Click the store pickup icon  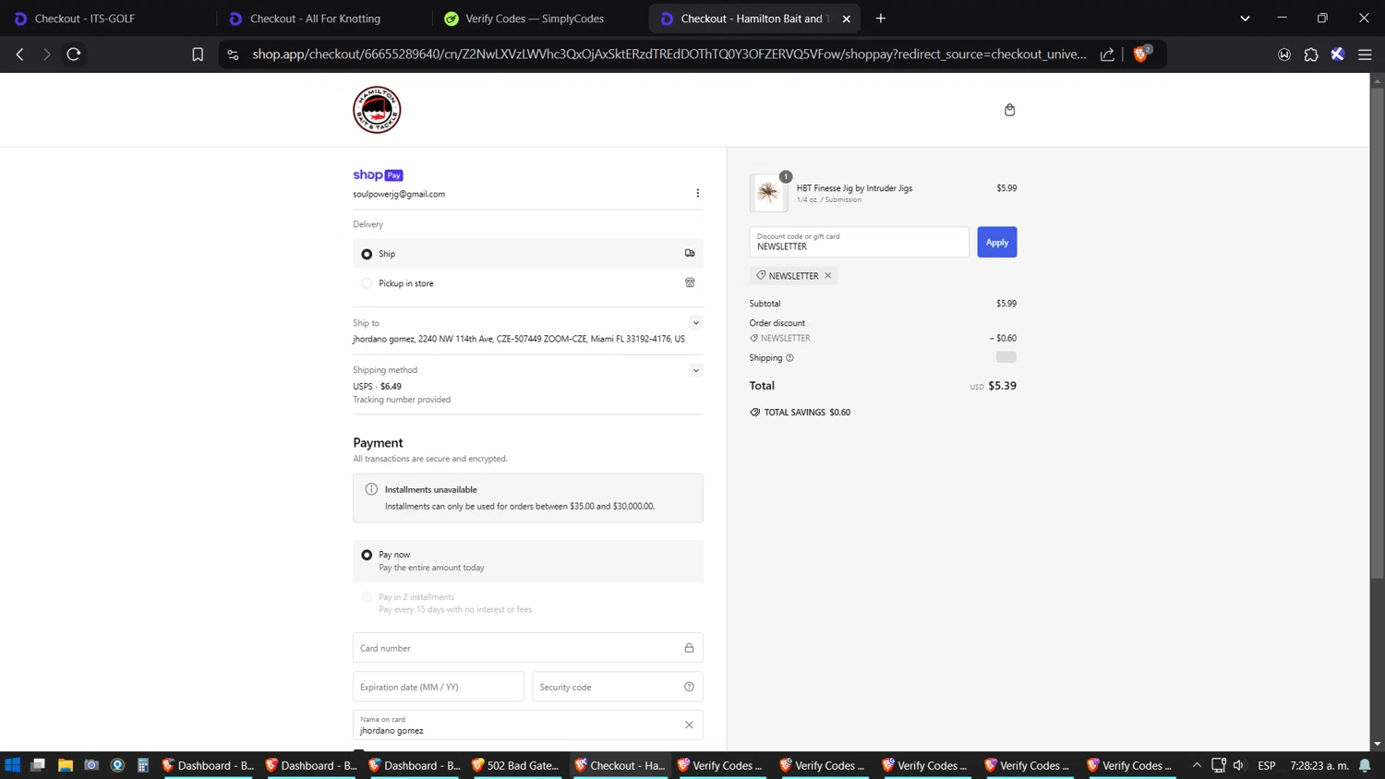(x=690, y=282)
